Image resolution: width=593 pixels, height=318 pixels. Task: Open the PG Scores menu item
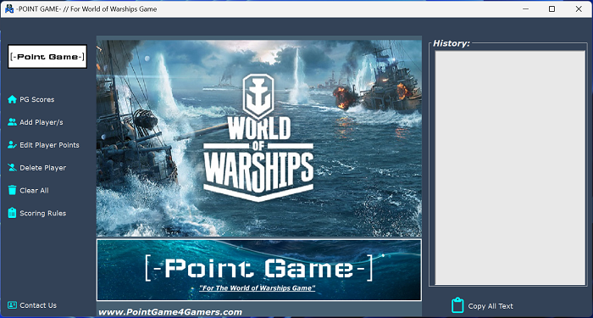point(37,99)
